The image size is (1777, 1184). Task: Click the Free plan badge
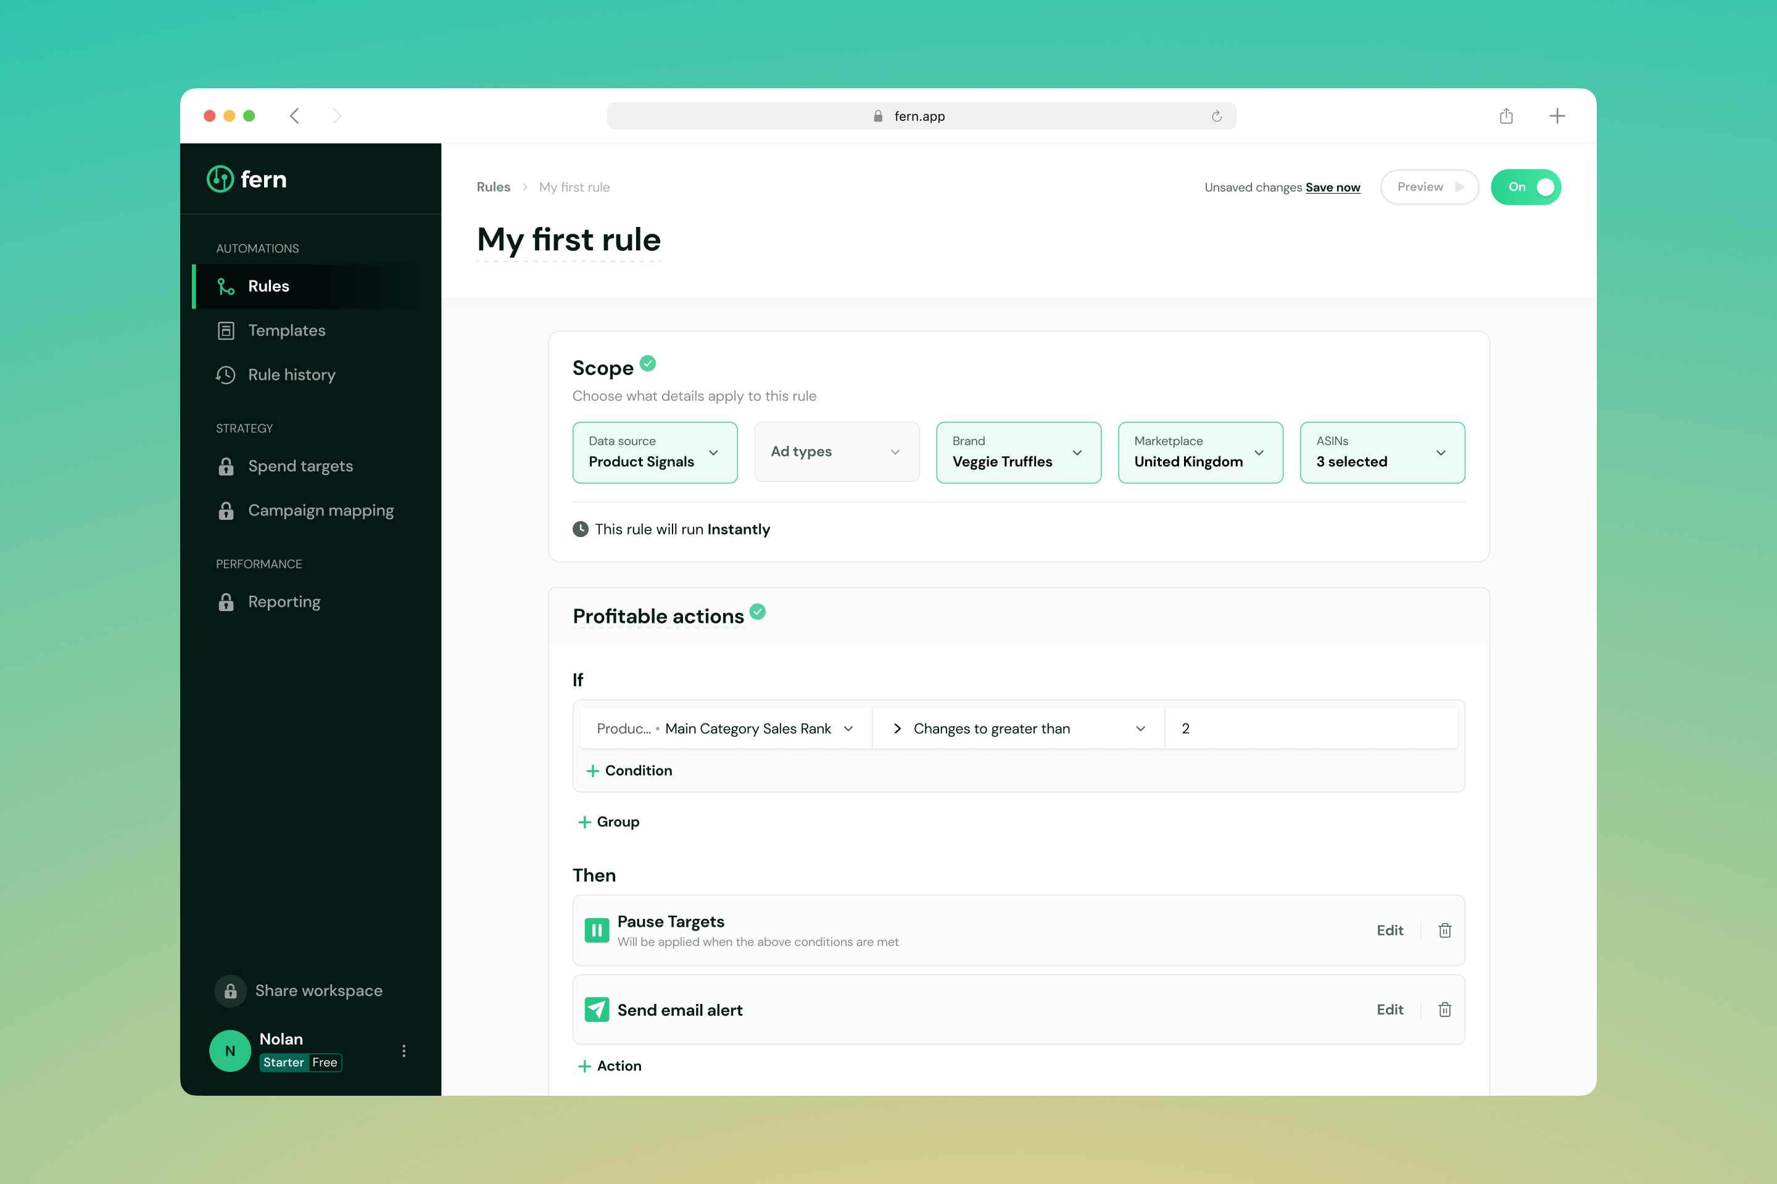click(325, 1063)
